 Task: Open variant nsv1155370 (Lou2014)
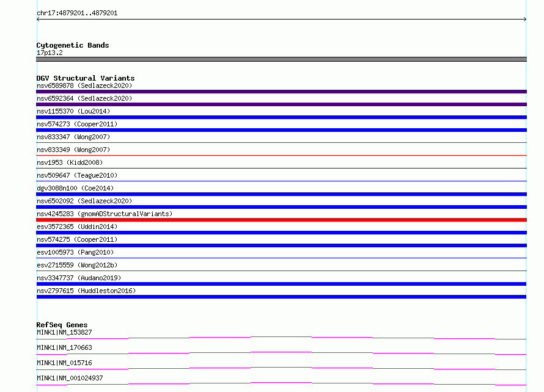point(73,111)
